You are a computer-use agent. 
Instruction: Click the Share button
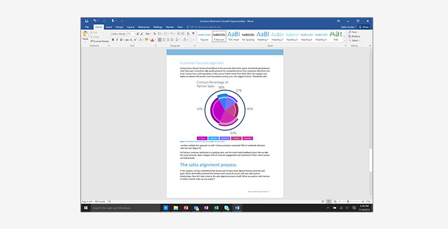[x=364, y=26]
